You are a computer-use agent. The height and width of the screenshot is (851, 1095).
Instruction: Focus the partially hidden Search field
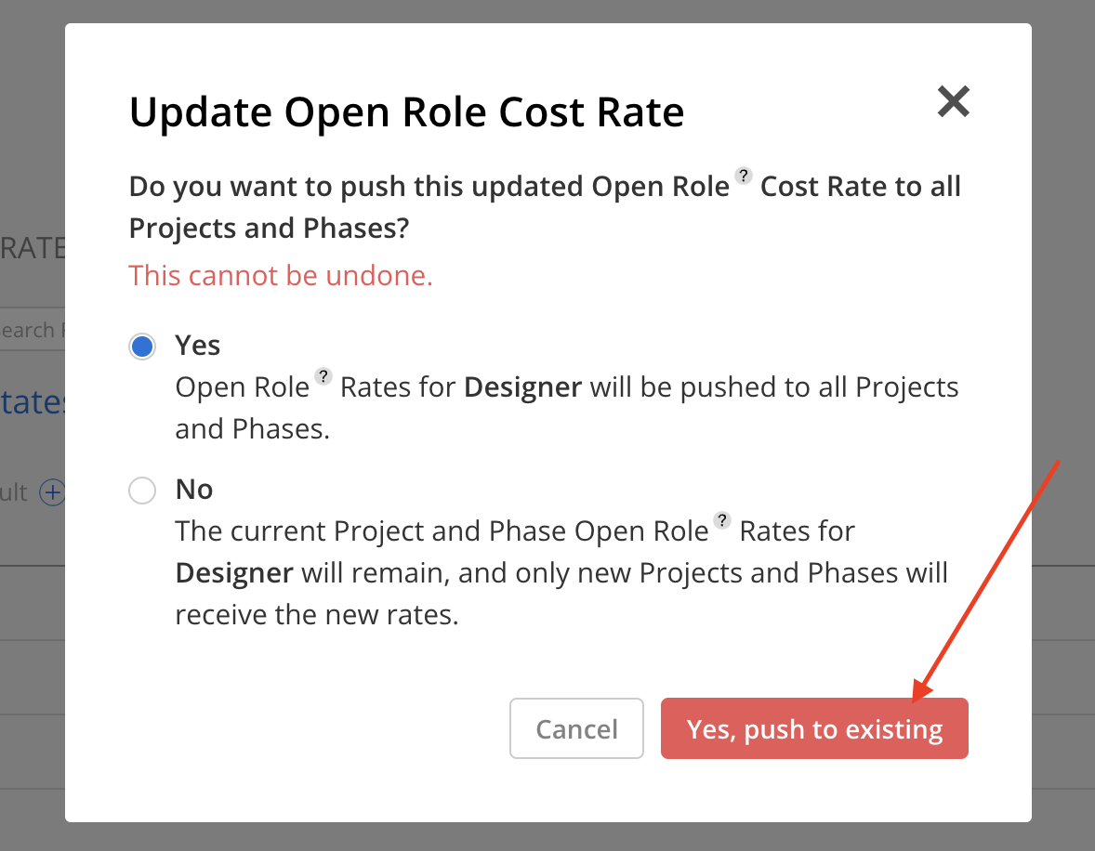point(33,330)
